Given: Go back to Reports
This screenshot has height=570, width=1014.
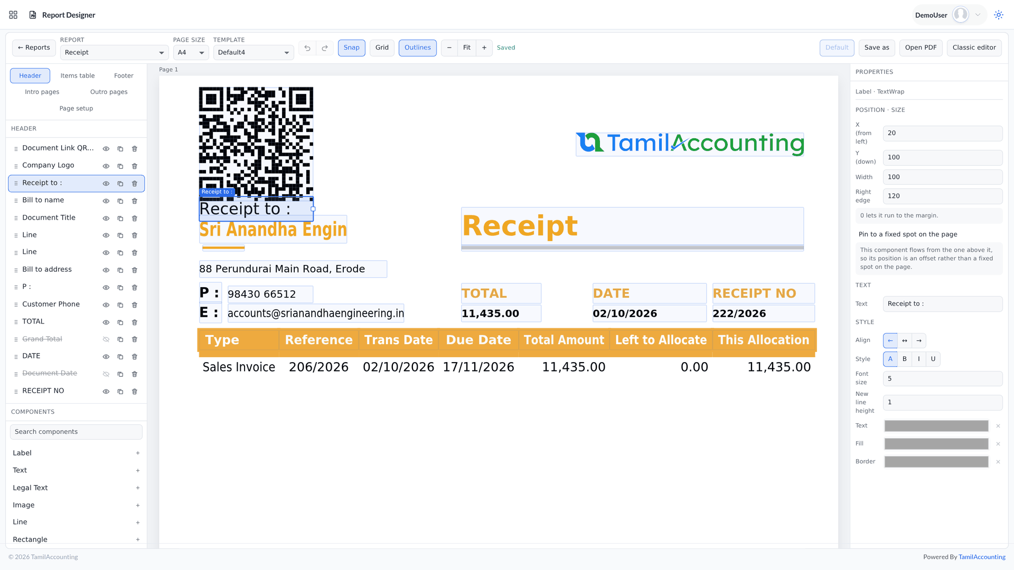Looking at the screenshot, I should 34,48.
